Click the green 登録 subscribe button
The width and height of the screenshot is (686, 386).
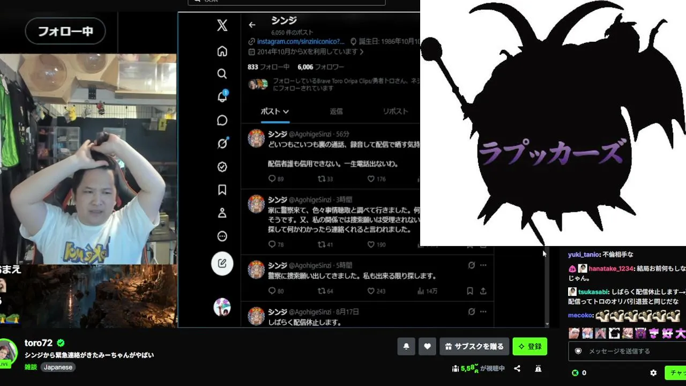coord(530,346)
